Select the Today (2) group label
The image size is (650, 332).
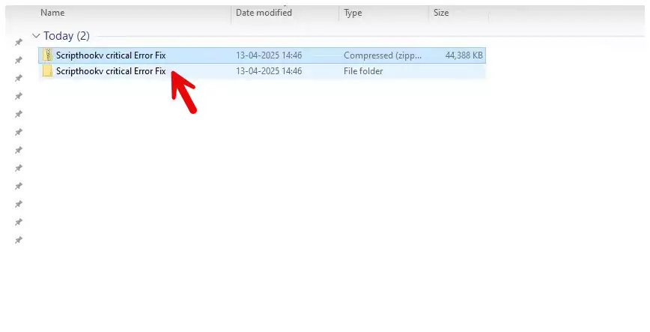(x=67, y=36)
